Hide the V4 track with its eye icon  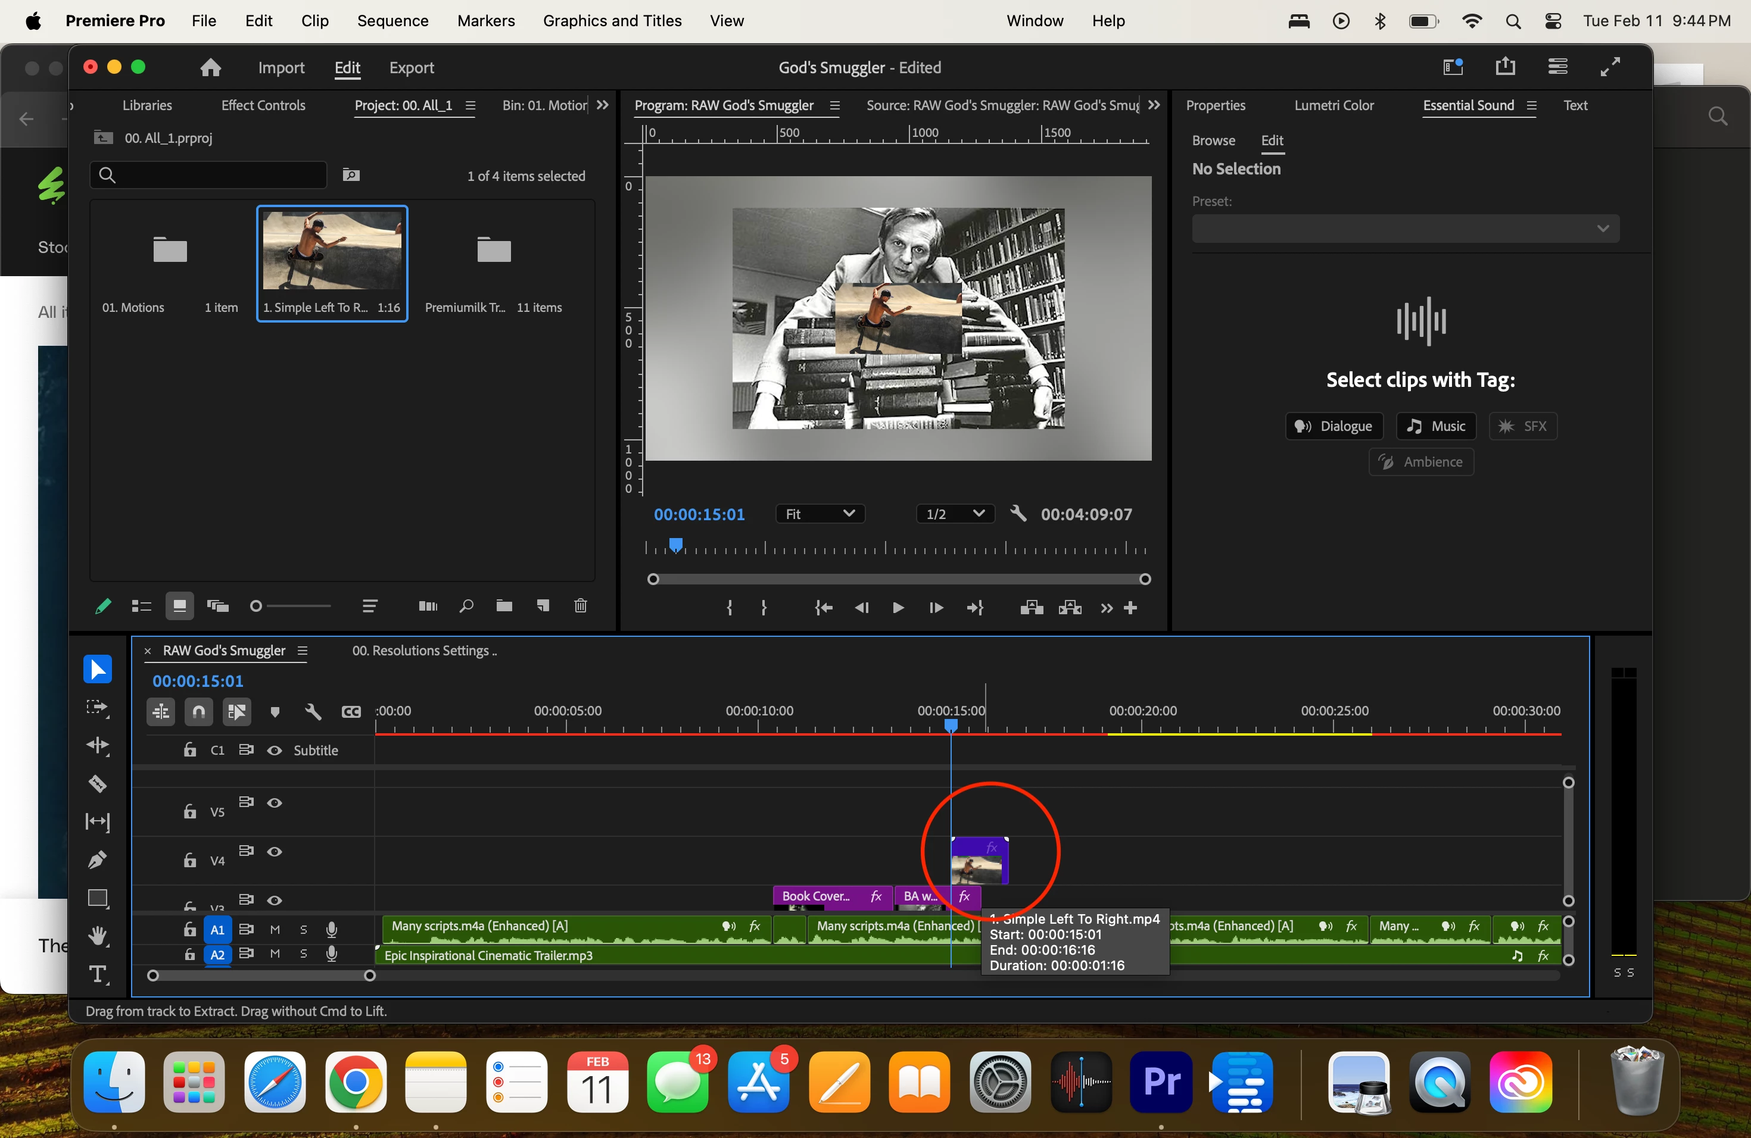[275, 851]
